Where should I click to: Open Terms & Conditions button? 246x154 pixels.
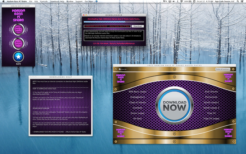[223, 69]
